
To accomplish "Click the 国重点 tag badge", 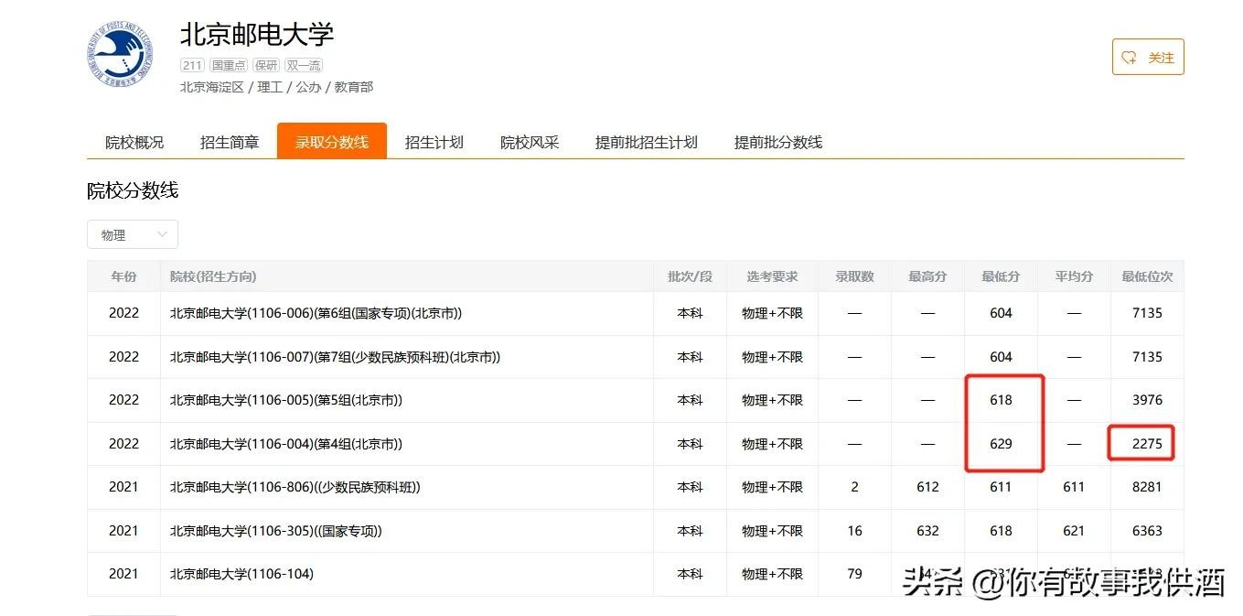I will [228, 65].
